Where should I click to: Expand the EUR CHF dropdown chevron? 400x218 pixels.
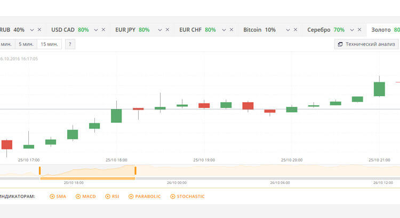pos(224,30)
